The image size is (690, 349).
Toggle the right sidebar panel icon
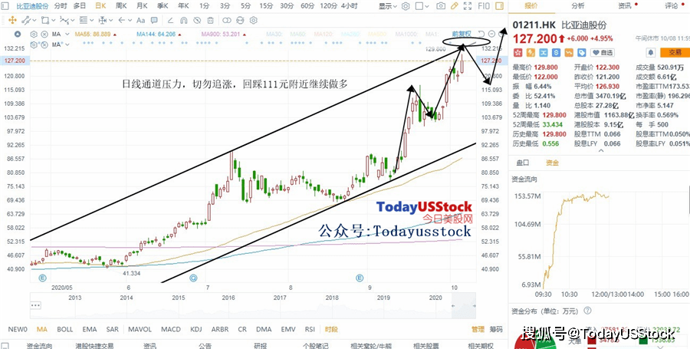tap(499, 6)
